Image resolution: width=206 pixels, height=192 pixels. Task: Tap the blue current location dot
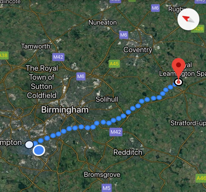[39, 150]
